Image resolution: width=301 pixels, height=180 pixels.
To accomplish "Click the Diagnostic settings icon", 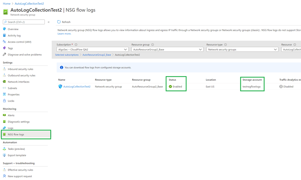I will (x=4, y=121).
